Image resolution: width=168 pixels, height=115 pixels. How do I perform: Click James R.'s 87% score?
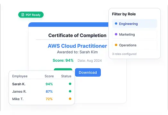pos(49,91)
